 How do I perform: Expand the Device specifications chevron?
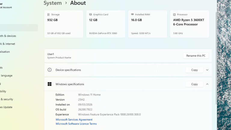[x=207, y=70]
